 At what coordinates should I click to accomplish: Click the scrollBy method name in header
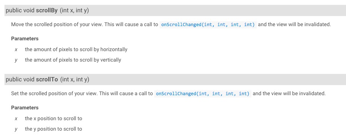pyautogui.click(x=47, y=10)
